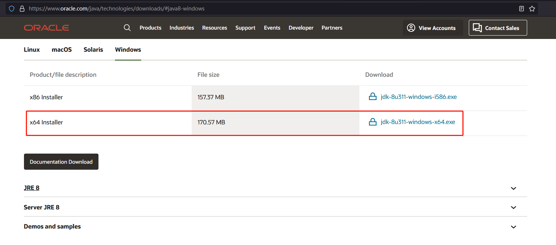Switch to the Solaris tab
The width and height of the screenshot is (556, 245).
pyautogui.click(x=93, y=49)
